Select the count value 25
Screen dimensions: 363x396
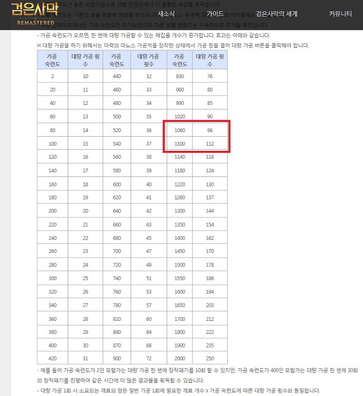click(x=85, y=278)
